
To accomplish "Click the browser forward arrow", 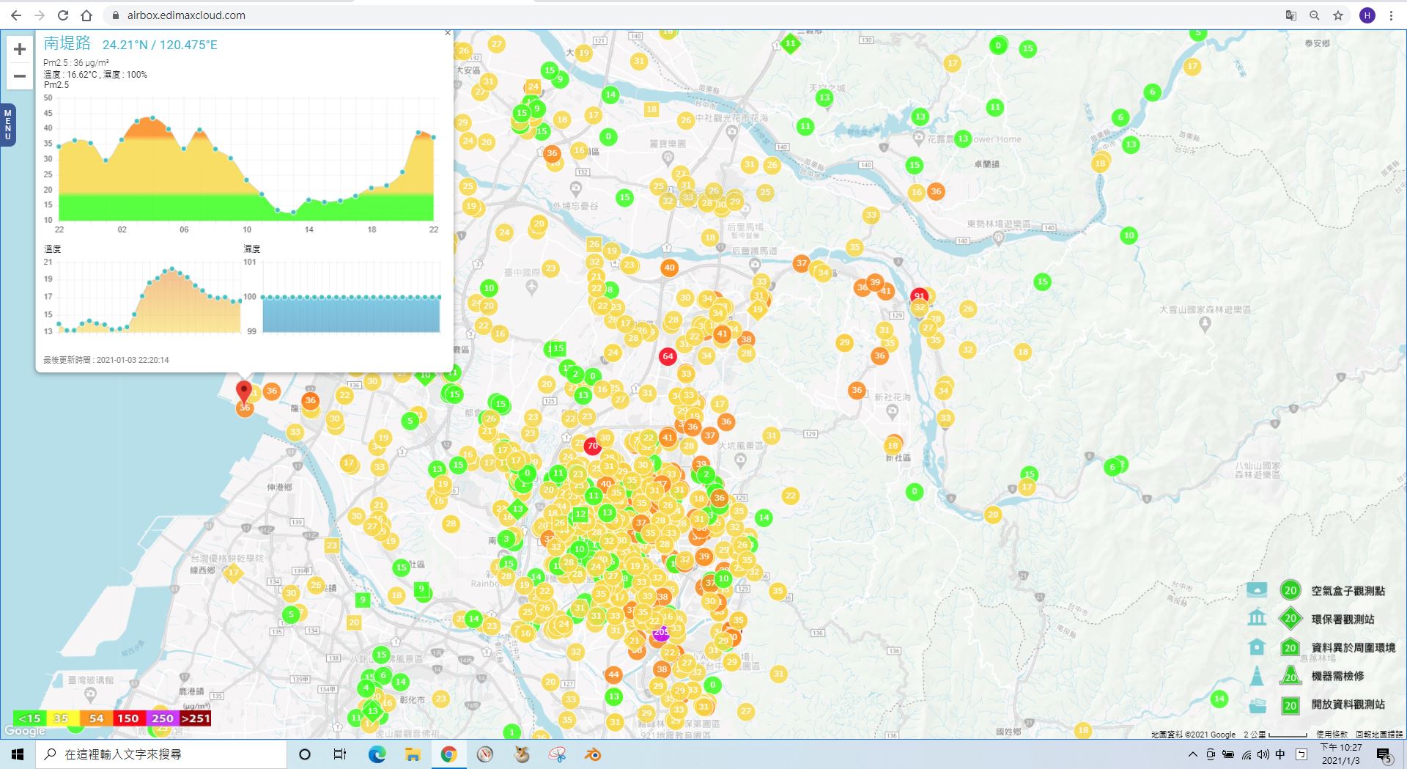I will (x=40, y=15).
